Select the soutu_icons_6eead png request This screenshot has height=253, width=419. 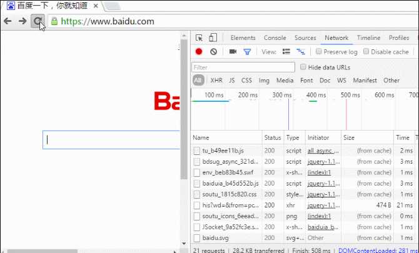pos(305,216)
